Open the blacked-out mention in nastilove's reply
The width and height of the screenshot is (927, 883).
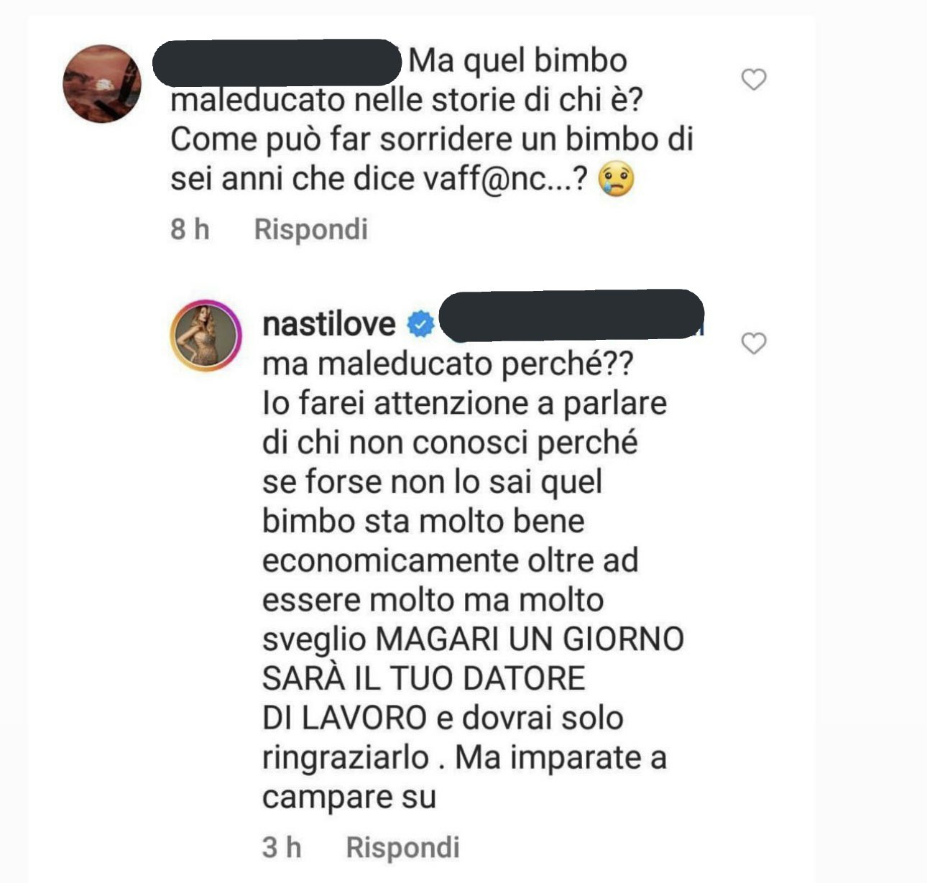click(x=571, y=315)
